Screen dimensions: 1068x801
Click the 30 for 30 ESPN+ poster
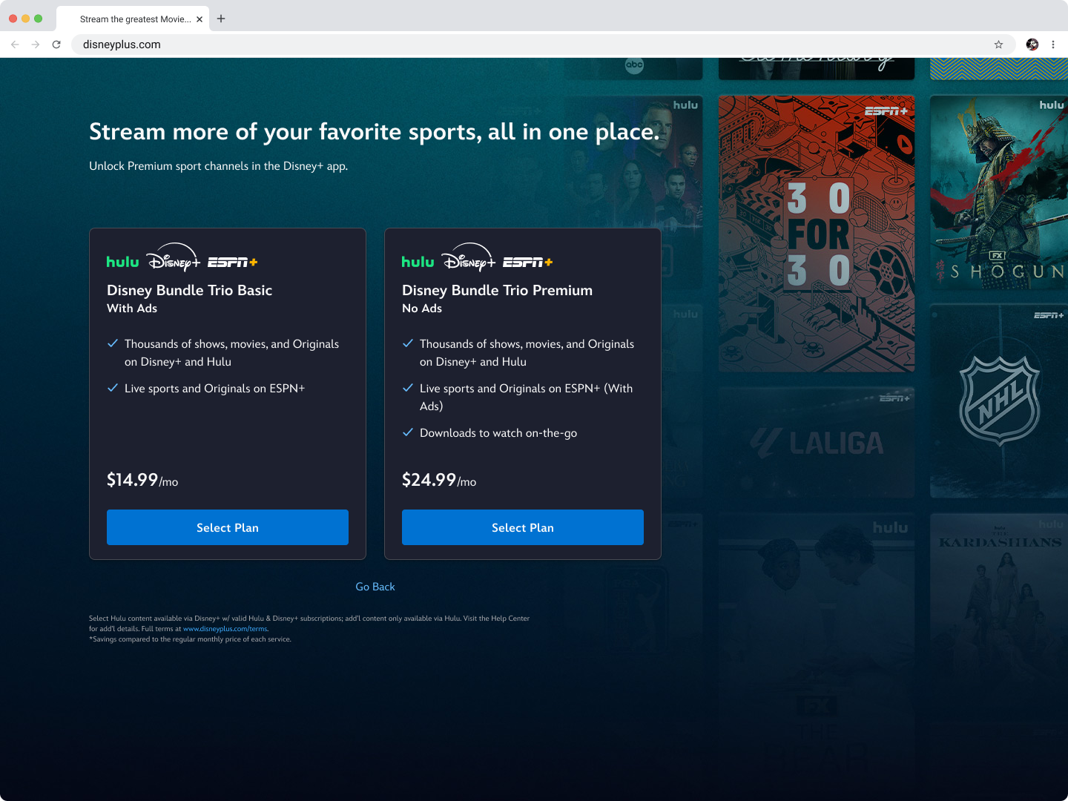pyautogui.click(x=817, y=233)
